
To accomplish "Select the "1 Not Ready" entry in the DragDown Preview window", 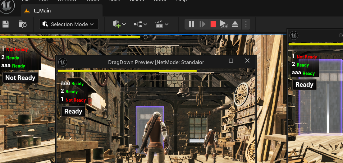I will point(73,100).
